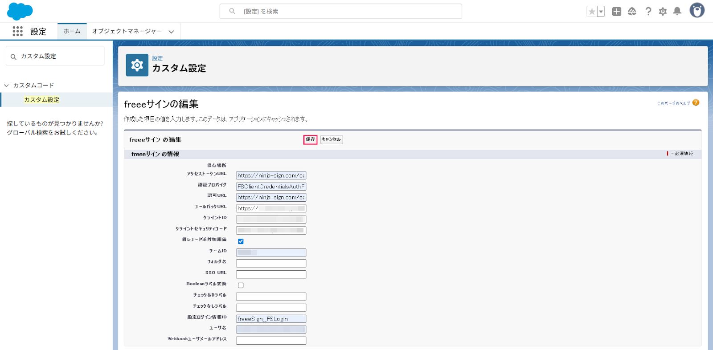Click the favorites star icon
The width and height of the screenshot is (713, 350).
pos(592,12)
